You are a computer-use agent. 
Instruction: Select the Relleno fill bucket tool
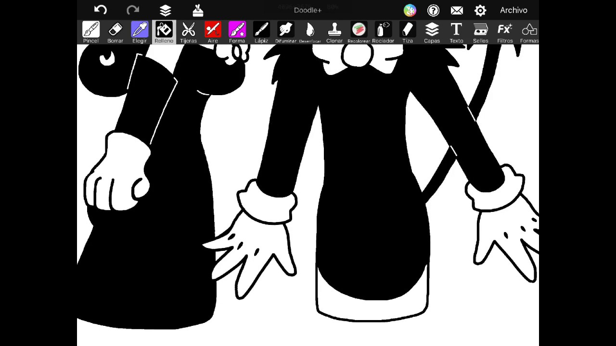164,33
